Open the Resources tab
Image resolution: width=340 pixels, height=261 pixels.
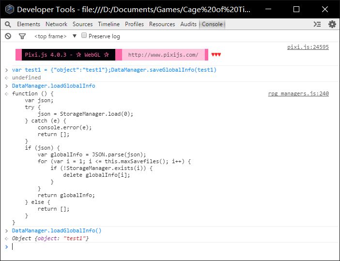pos(162,24)
